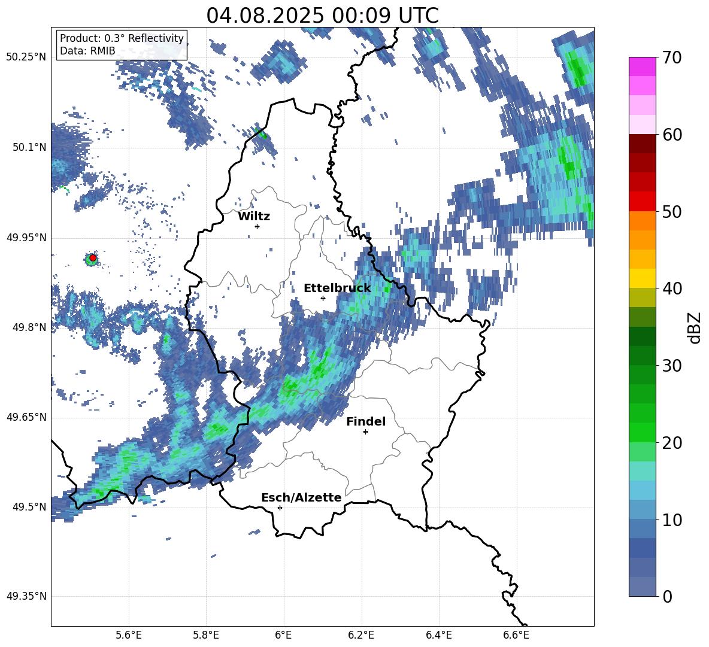Click the 10 tick label on colorbar
Viewport: 709px width, 647px height.
tap(672, 520)
